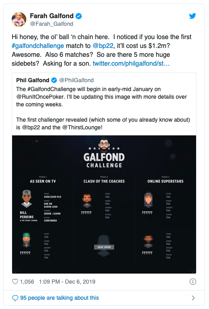The width and height of the screenshot is (209, 309).
Task: Click the 1:09 PM - Dec 6, 2019 timestamp
Action: click(x=67, y=282)
